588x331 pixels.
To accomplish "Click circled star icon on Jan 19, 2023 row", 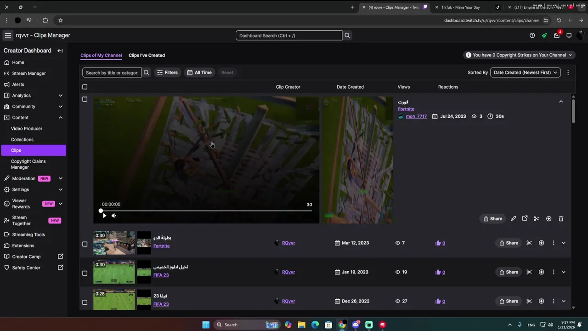I will point(541,272).
